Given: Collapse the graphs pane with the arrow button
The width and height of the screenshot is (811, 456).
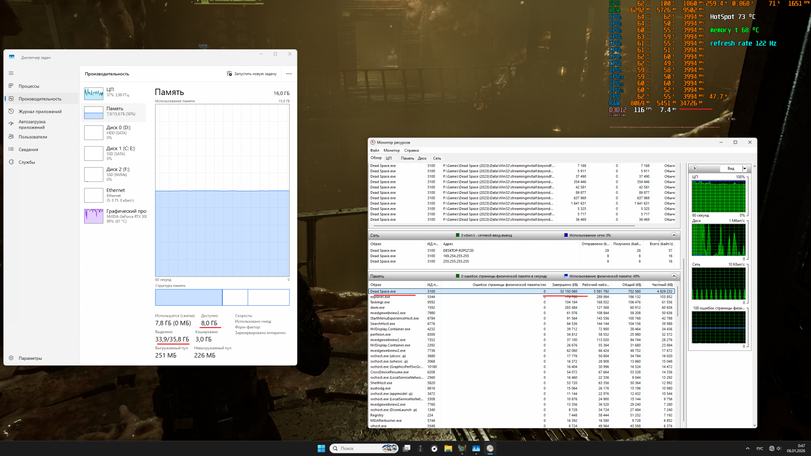Looking at the screenshot, I should (x=694, y=168).
